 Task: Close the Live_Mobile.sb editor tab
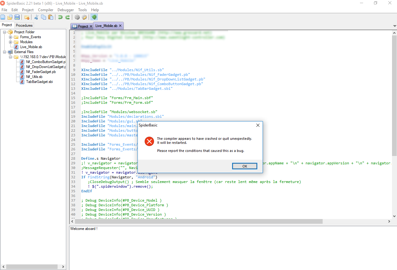click(x=120, y=25)
